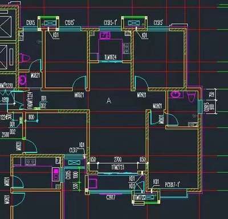228x219 pixels.
Task: Click the magenta round washer symbol
Action: click(23, 80)
